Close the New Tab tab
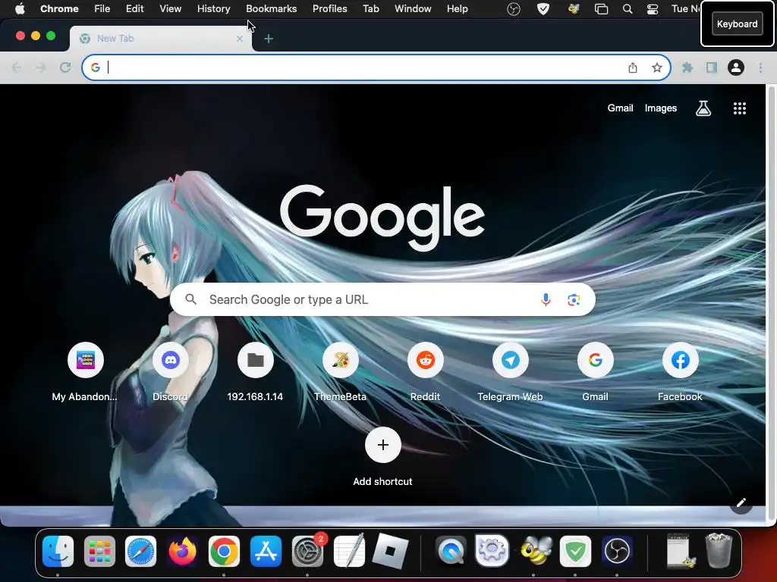Screen dimensions: 777x582 point(240,38)
